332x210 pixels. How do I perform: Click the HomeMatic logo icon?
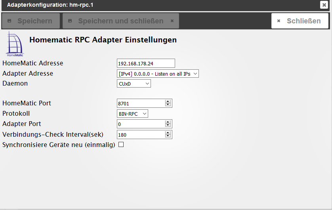pyautogui.click(x=15, y=44)
